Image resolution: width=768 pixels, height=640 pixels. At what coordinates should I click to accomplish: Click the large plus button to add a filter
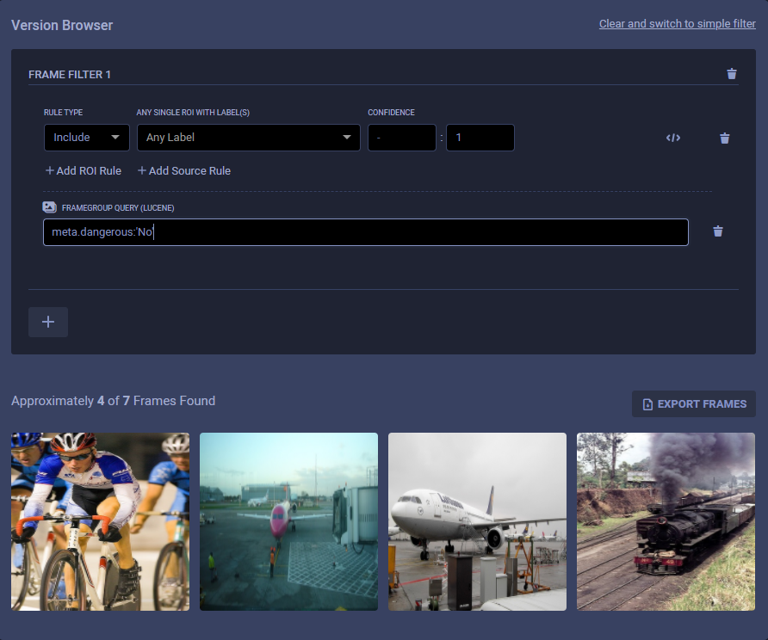point(47,322)
